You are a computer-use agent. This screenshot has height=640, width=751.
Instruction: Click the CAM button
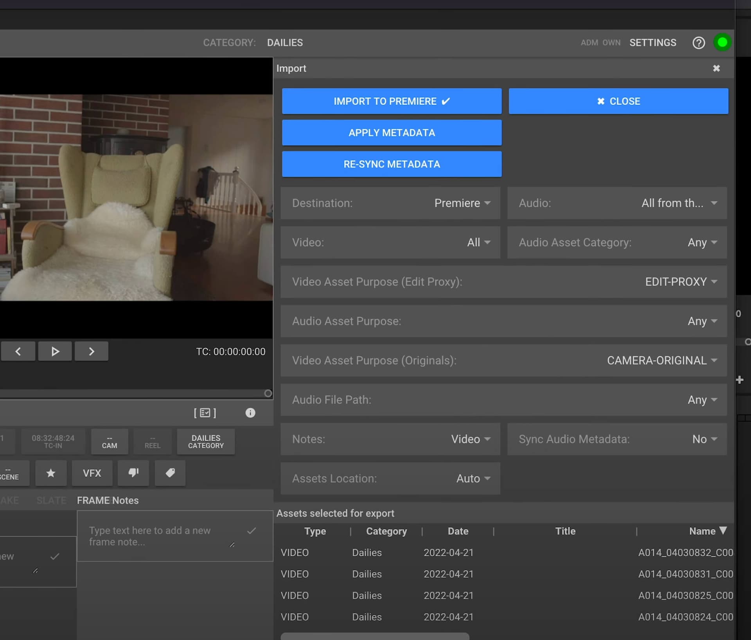pyautogui.click(x=110, y=442)
